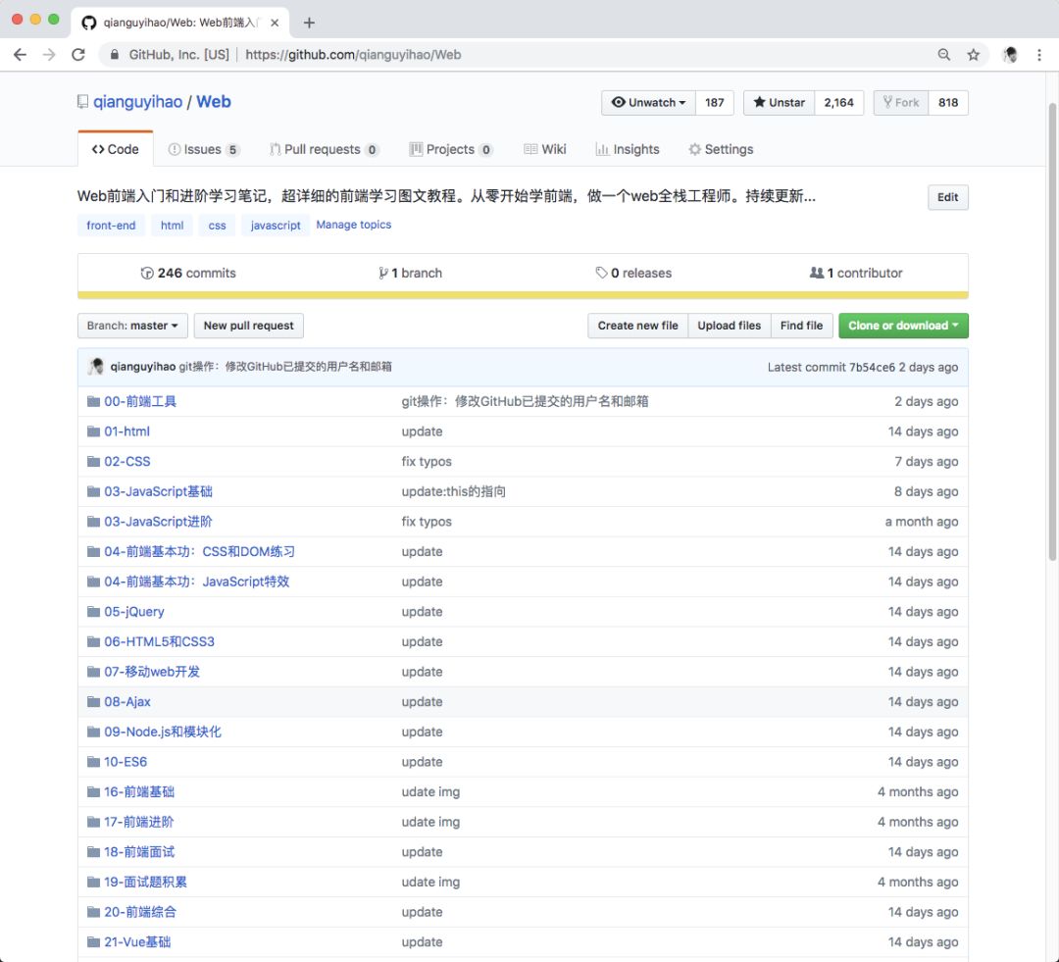
Task: Click the browser forward arrow
Action: pyautogui.click(x=49, y=55)
